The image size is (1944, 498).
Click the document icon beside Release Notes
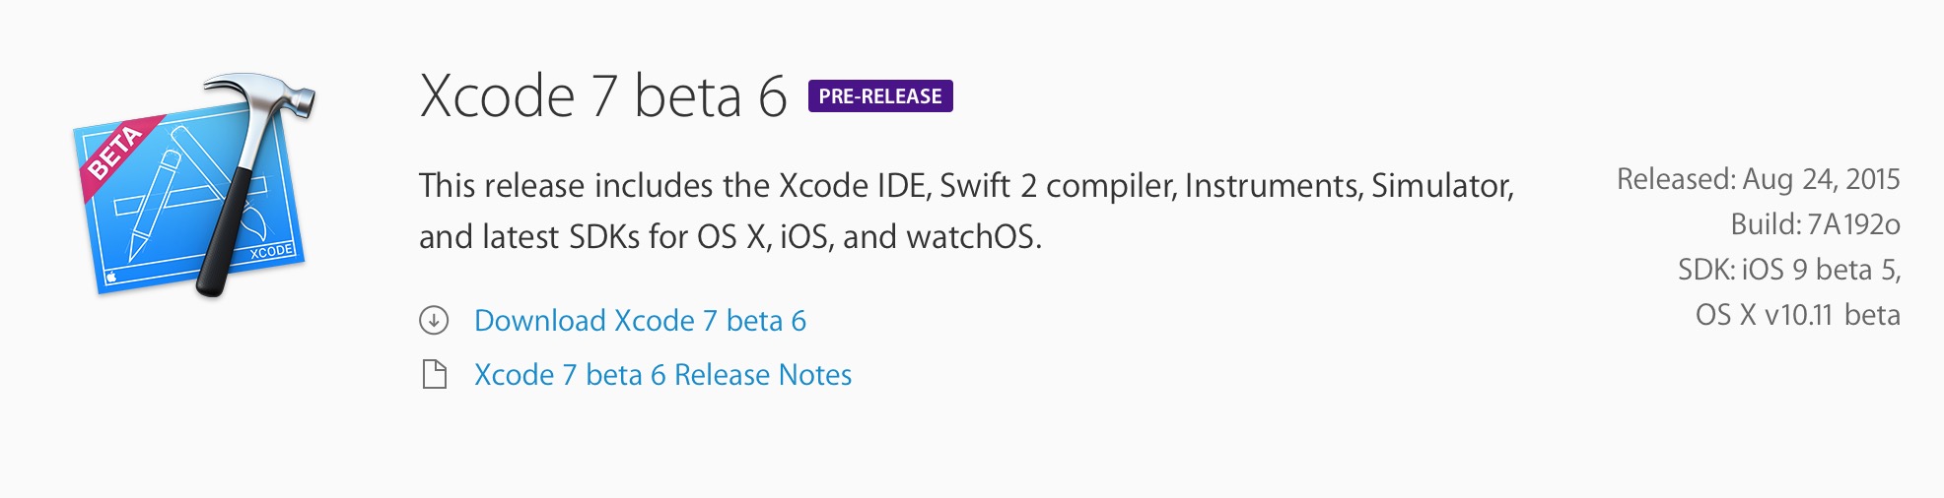pyautogui.click(x=434, y=374)
